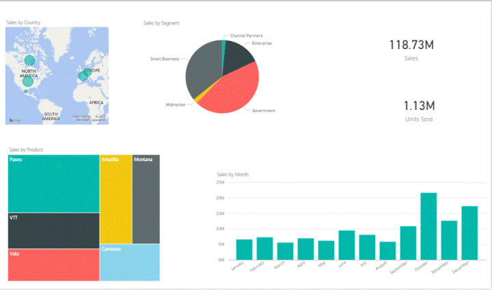Select the VTT treemap block
Viewport: 492px width, 290px height.
point(54,231)
